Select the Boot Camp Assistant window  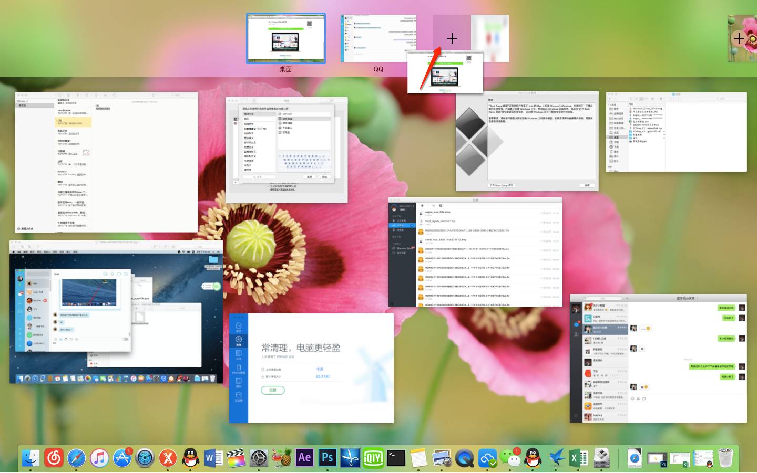pos(527,141)
